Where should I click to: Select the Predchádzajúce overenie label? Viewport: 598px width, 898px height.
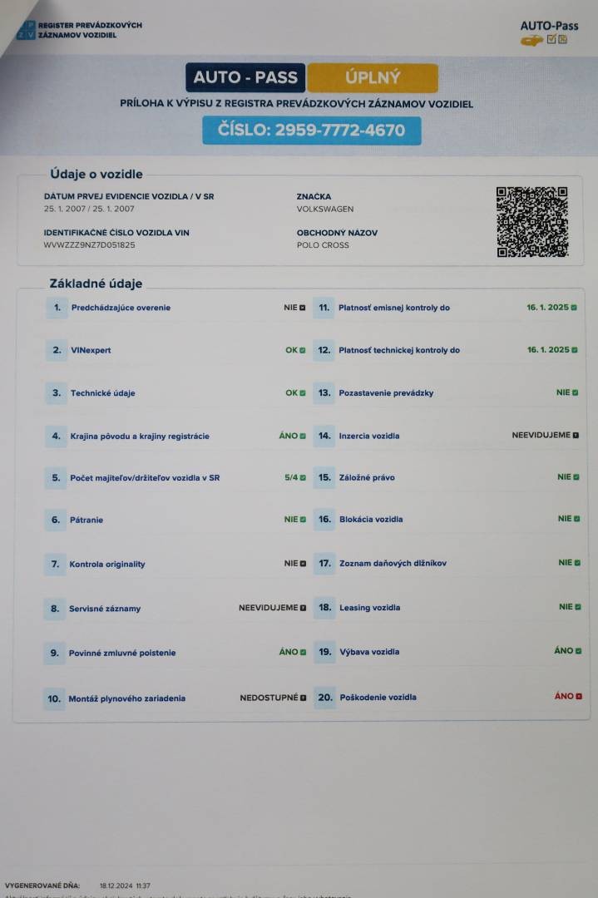tap(121, 308)
